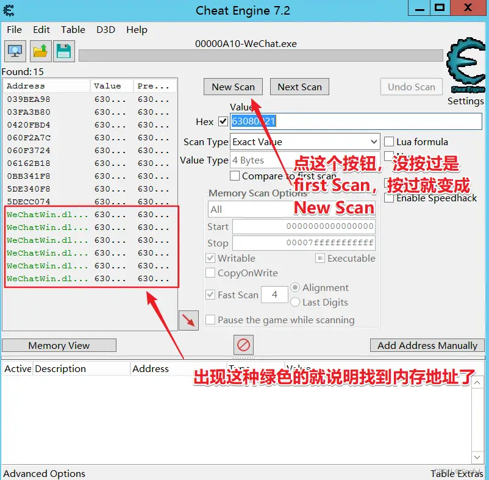Open the File menu
This screenshot has height=480, width=489.
point(14,29)
